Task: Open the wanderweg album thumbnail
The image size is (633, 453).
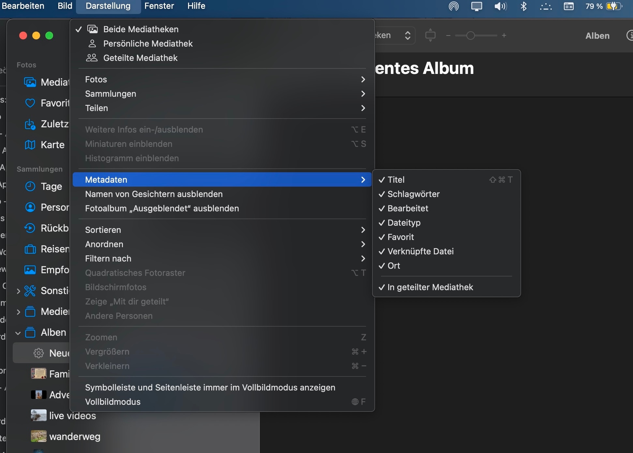Action: (x=38, y=436)
